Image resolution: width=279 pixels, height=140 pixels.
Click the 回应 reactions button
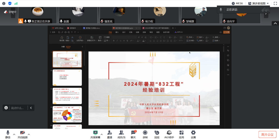pos(157,133)
